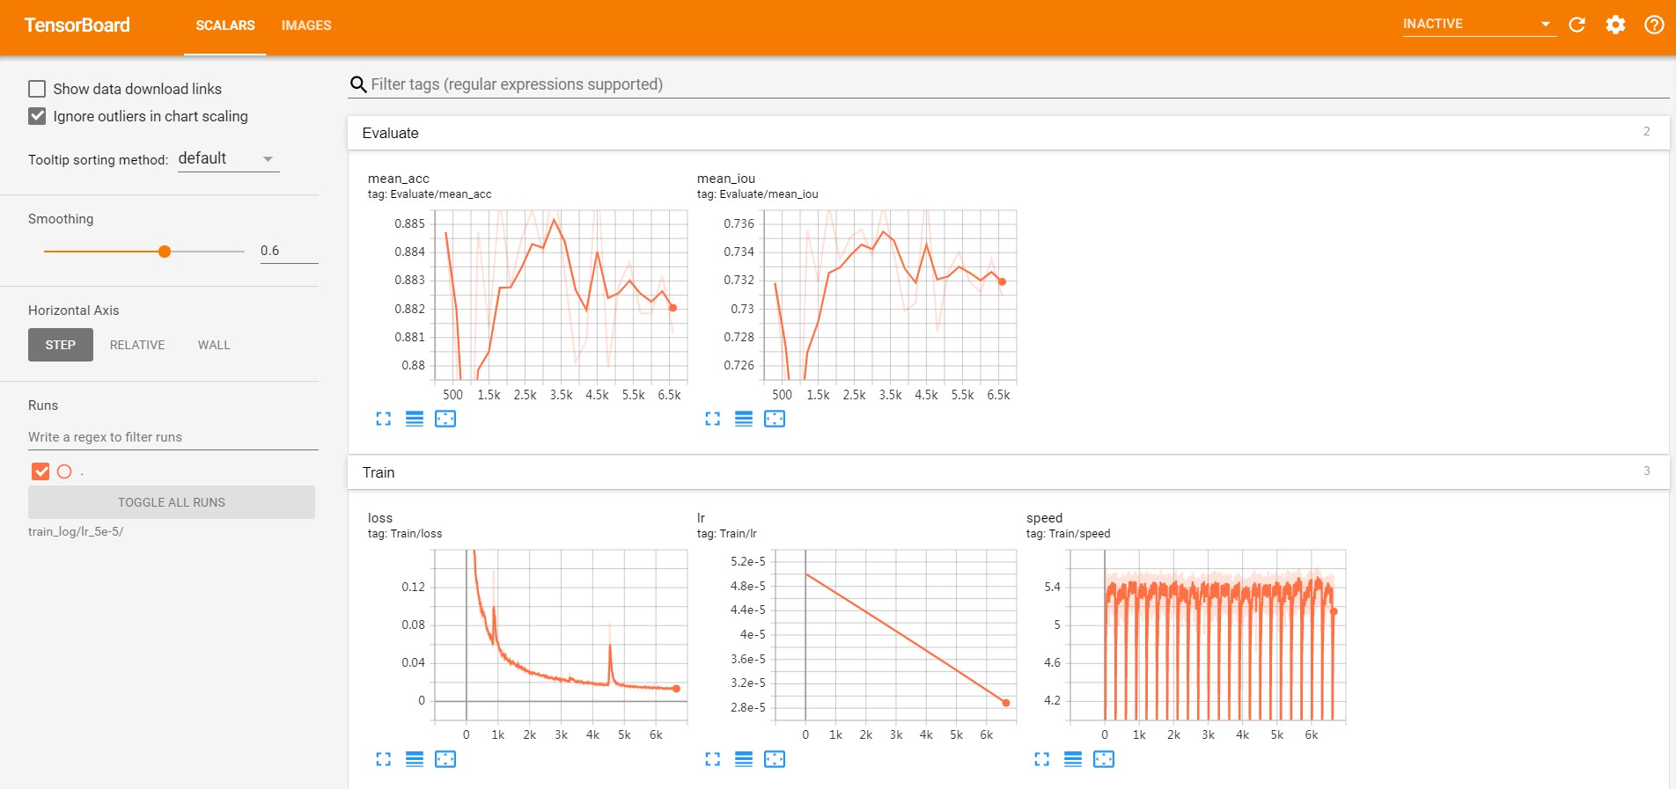Expand the speed chart to full size
Viewport: 1676px width, 789px height.
(1041, 759)
